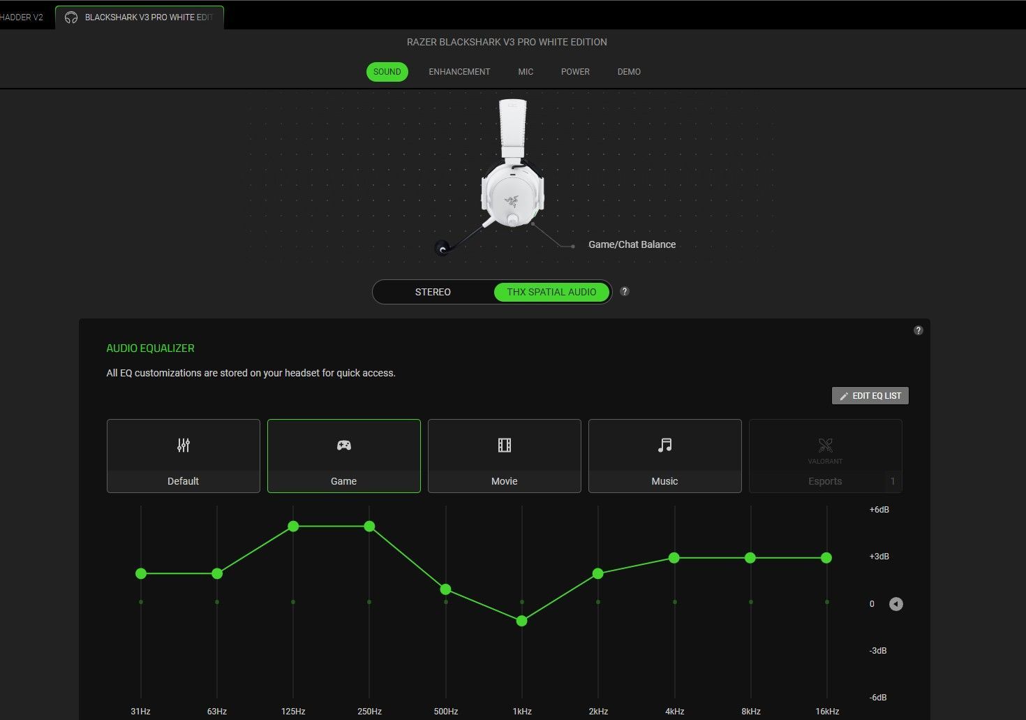Click the Audio Equalizer panel help icon
The image size is (1026, 720).
pos(918,330)
